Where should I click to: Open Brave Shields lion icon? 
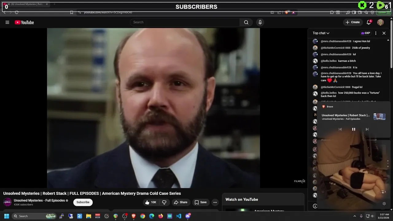[x=287, y=12]
